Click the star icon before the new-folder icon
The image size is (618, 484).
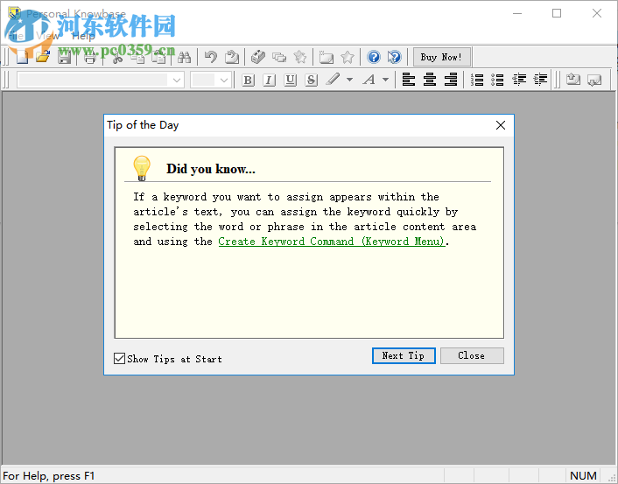[300, 58]
